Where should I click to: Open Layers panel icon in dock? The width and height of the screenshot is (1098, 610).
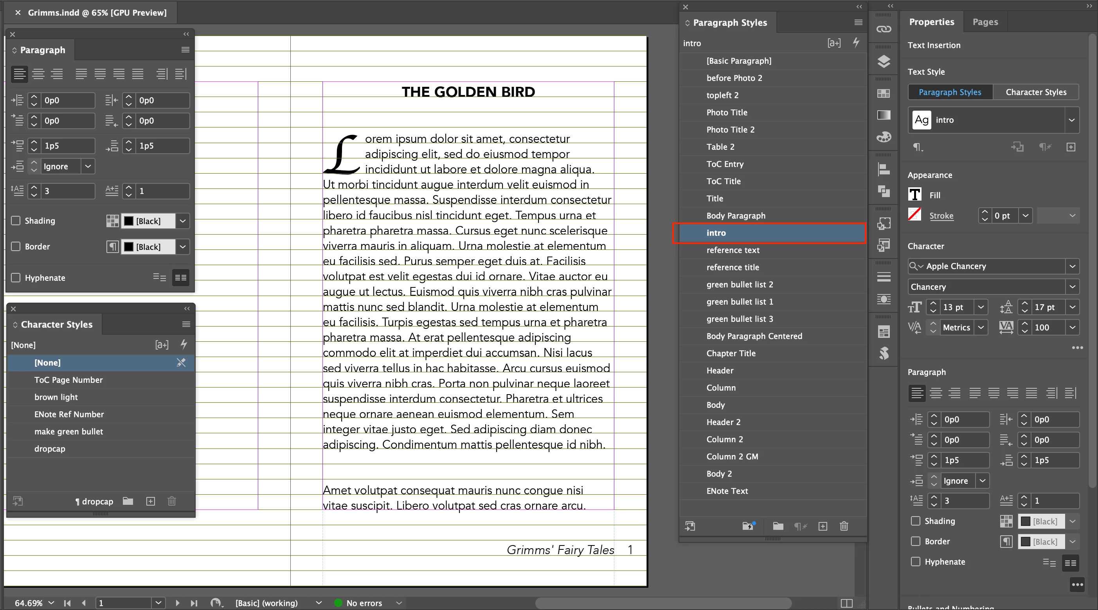point(884,61)
